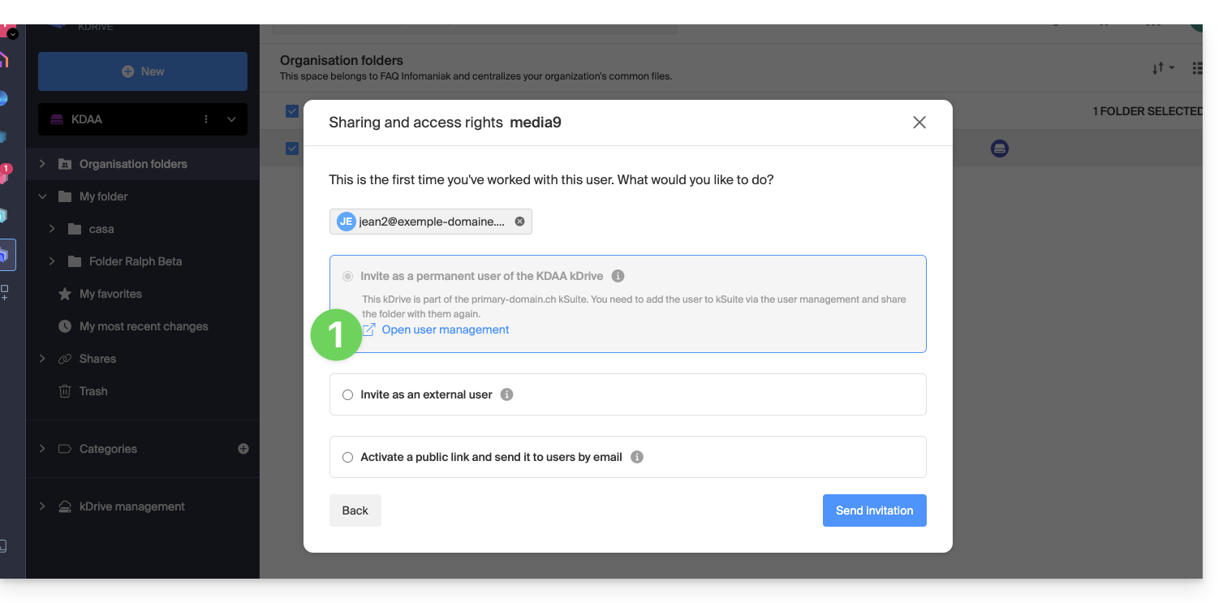
Task: Expand the KDAA drive selector dropdown
Action: click(231, 119)
